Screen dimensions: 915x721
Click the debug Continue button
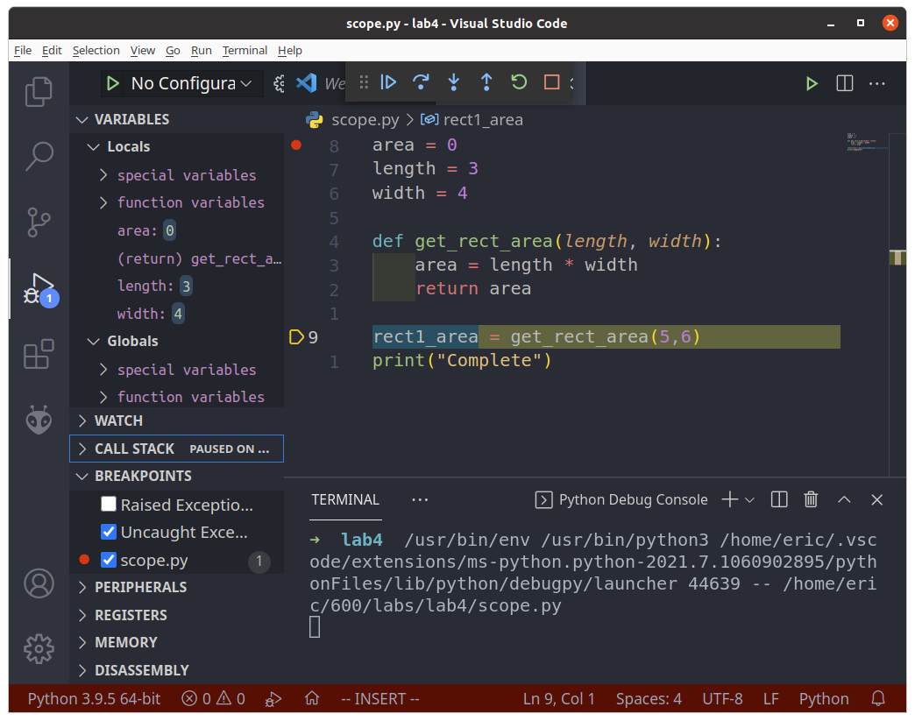click(x=388, y=82)
